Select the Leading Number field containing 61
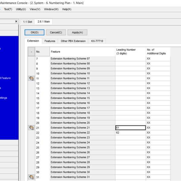 [x=130, y=128]
